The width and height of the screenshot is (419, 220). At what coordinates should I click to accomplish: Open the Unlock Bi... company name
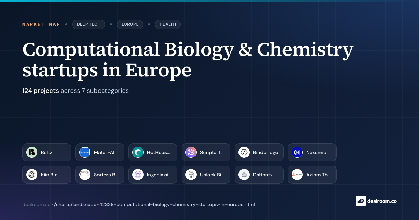(212, 175)
